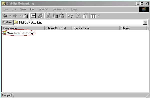Expand the Views dropdown arrow

point(99,16)
